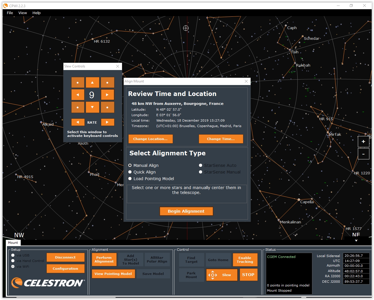Viewport: 374px width, 300px height.
Task: Click the four-way Slew button
Action: pyautogui.click(x=221, y=275)
